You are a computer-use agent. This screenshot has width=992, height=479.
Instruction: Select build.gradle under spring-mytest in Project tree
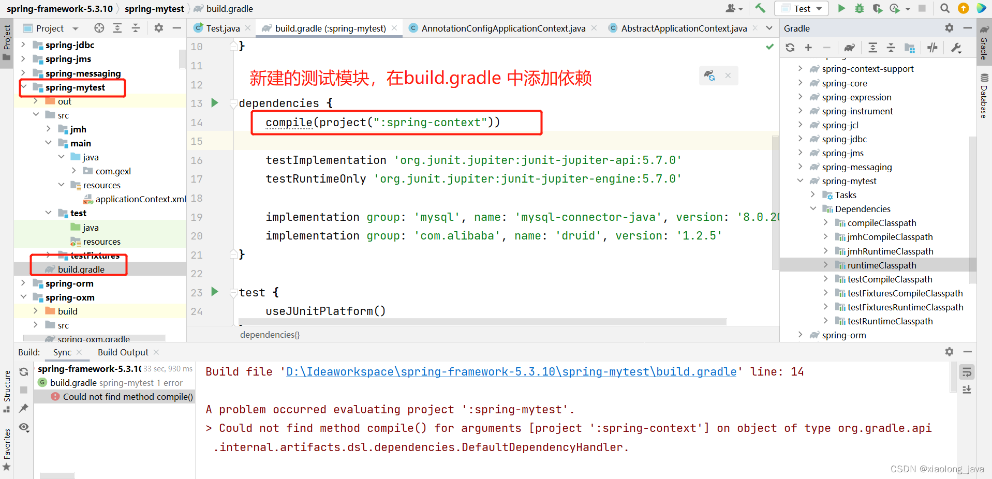coord(81,269)
